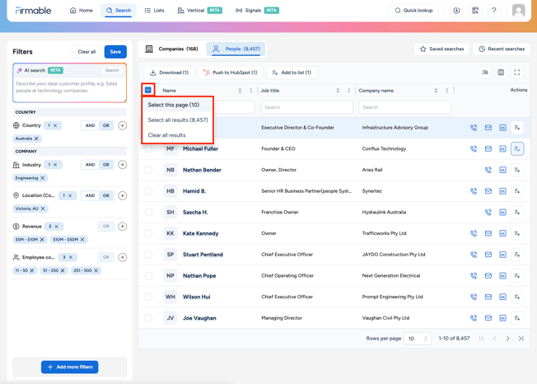Click email icon for Michael Fuller
The width and height of the screenshot is (537, 384).
point(488,148)
